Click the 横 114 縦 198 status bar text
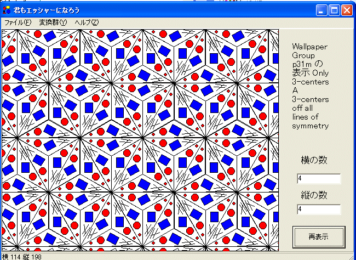 click(x=22, y=257)
